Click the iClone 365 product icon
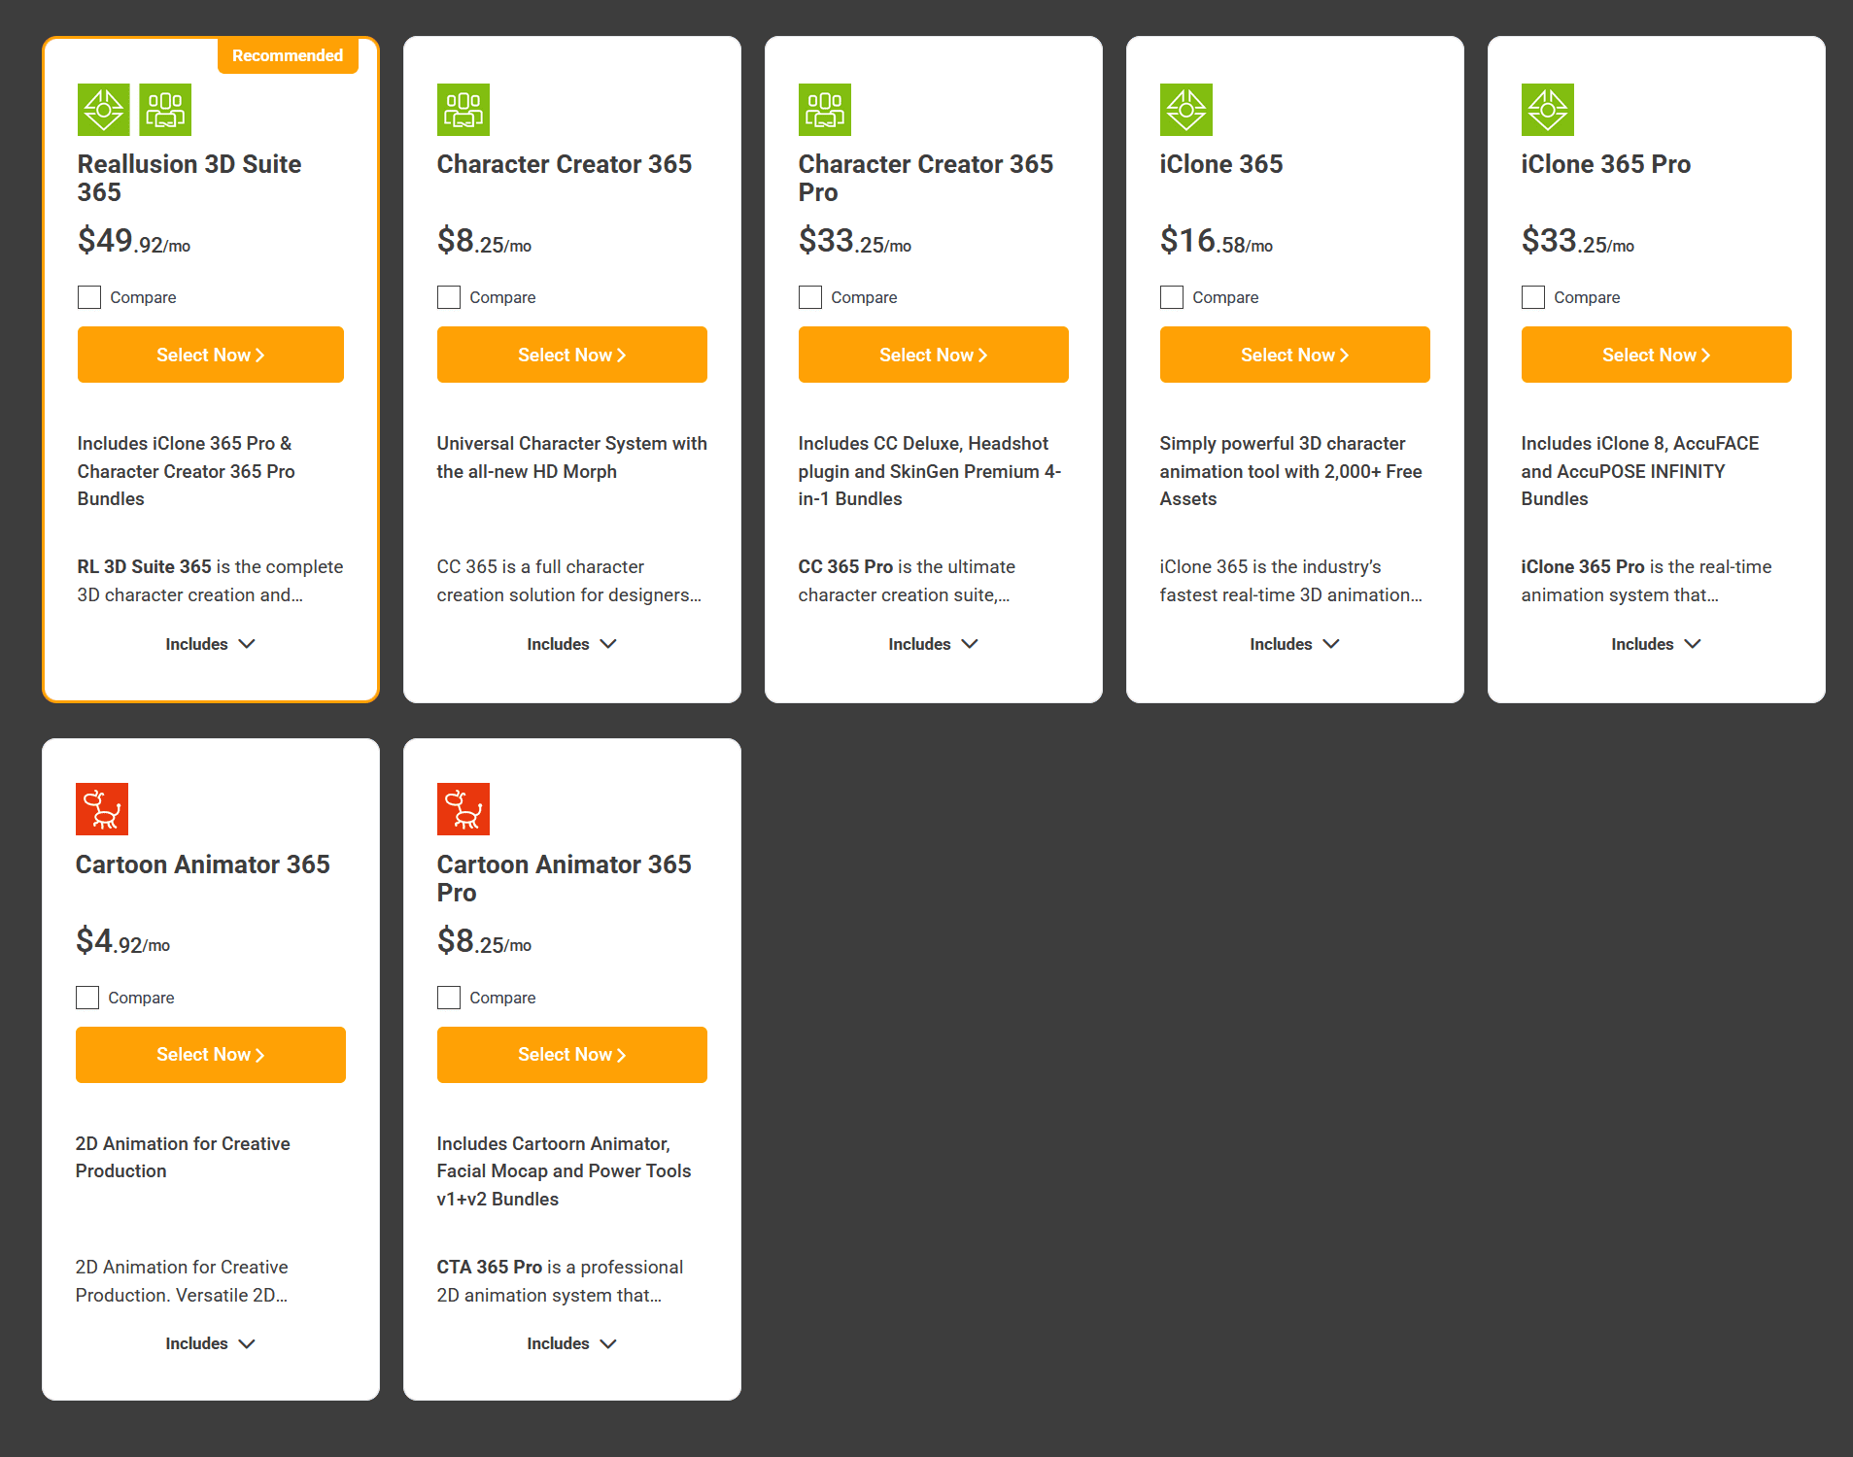 (1185, 110)
